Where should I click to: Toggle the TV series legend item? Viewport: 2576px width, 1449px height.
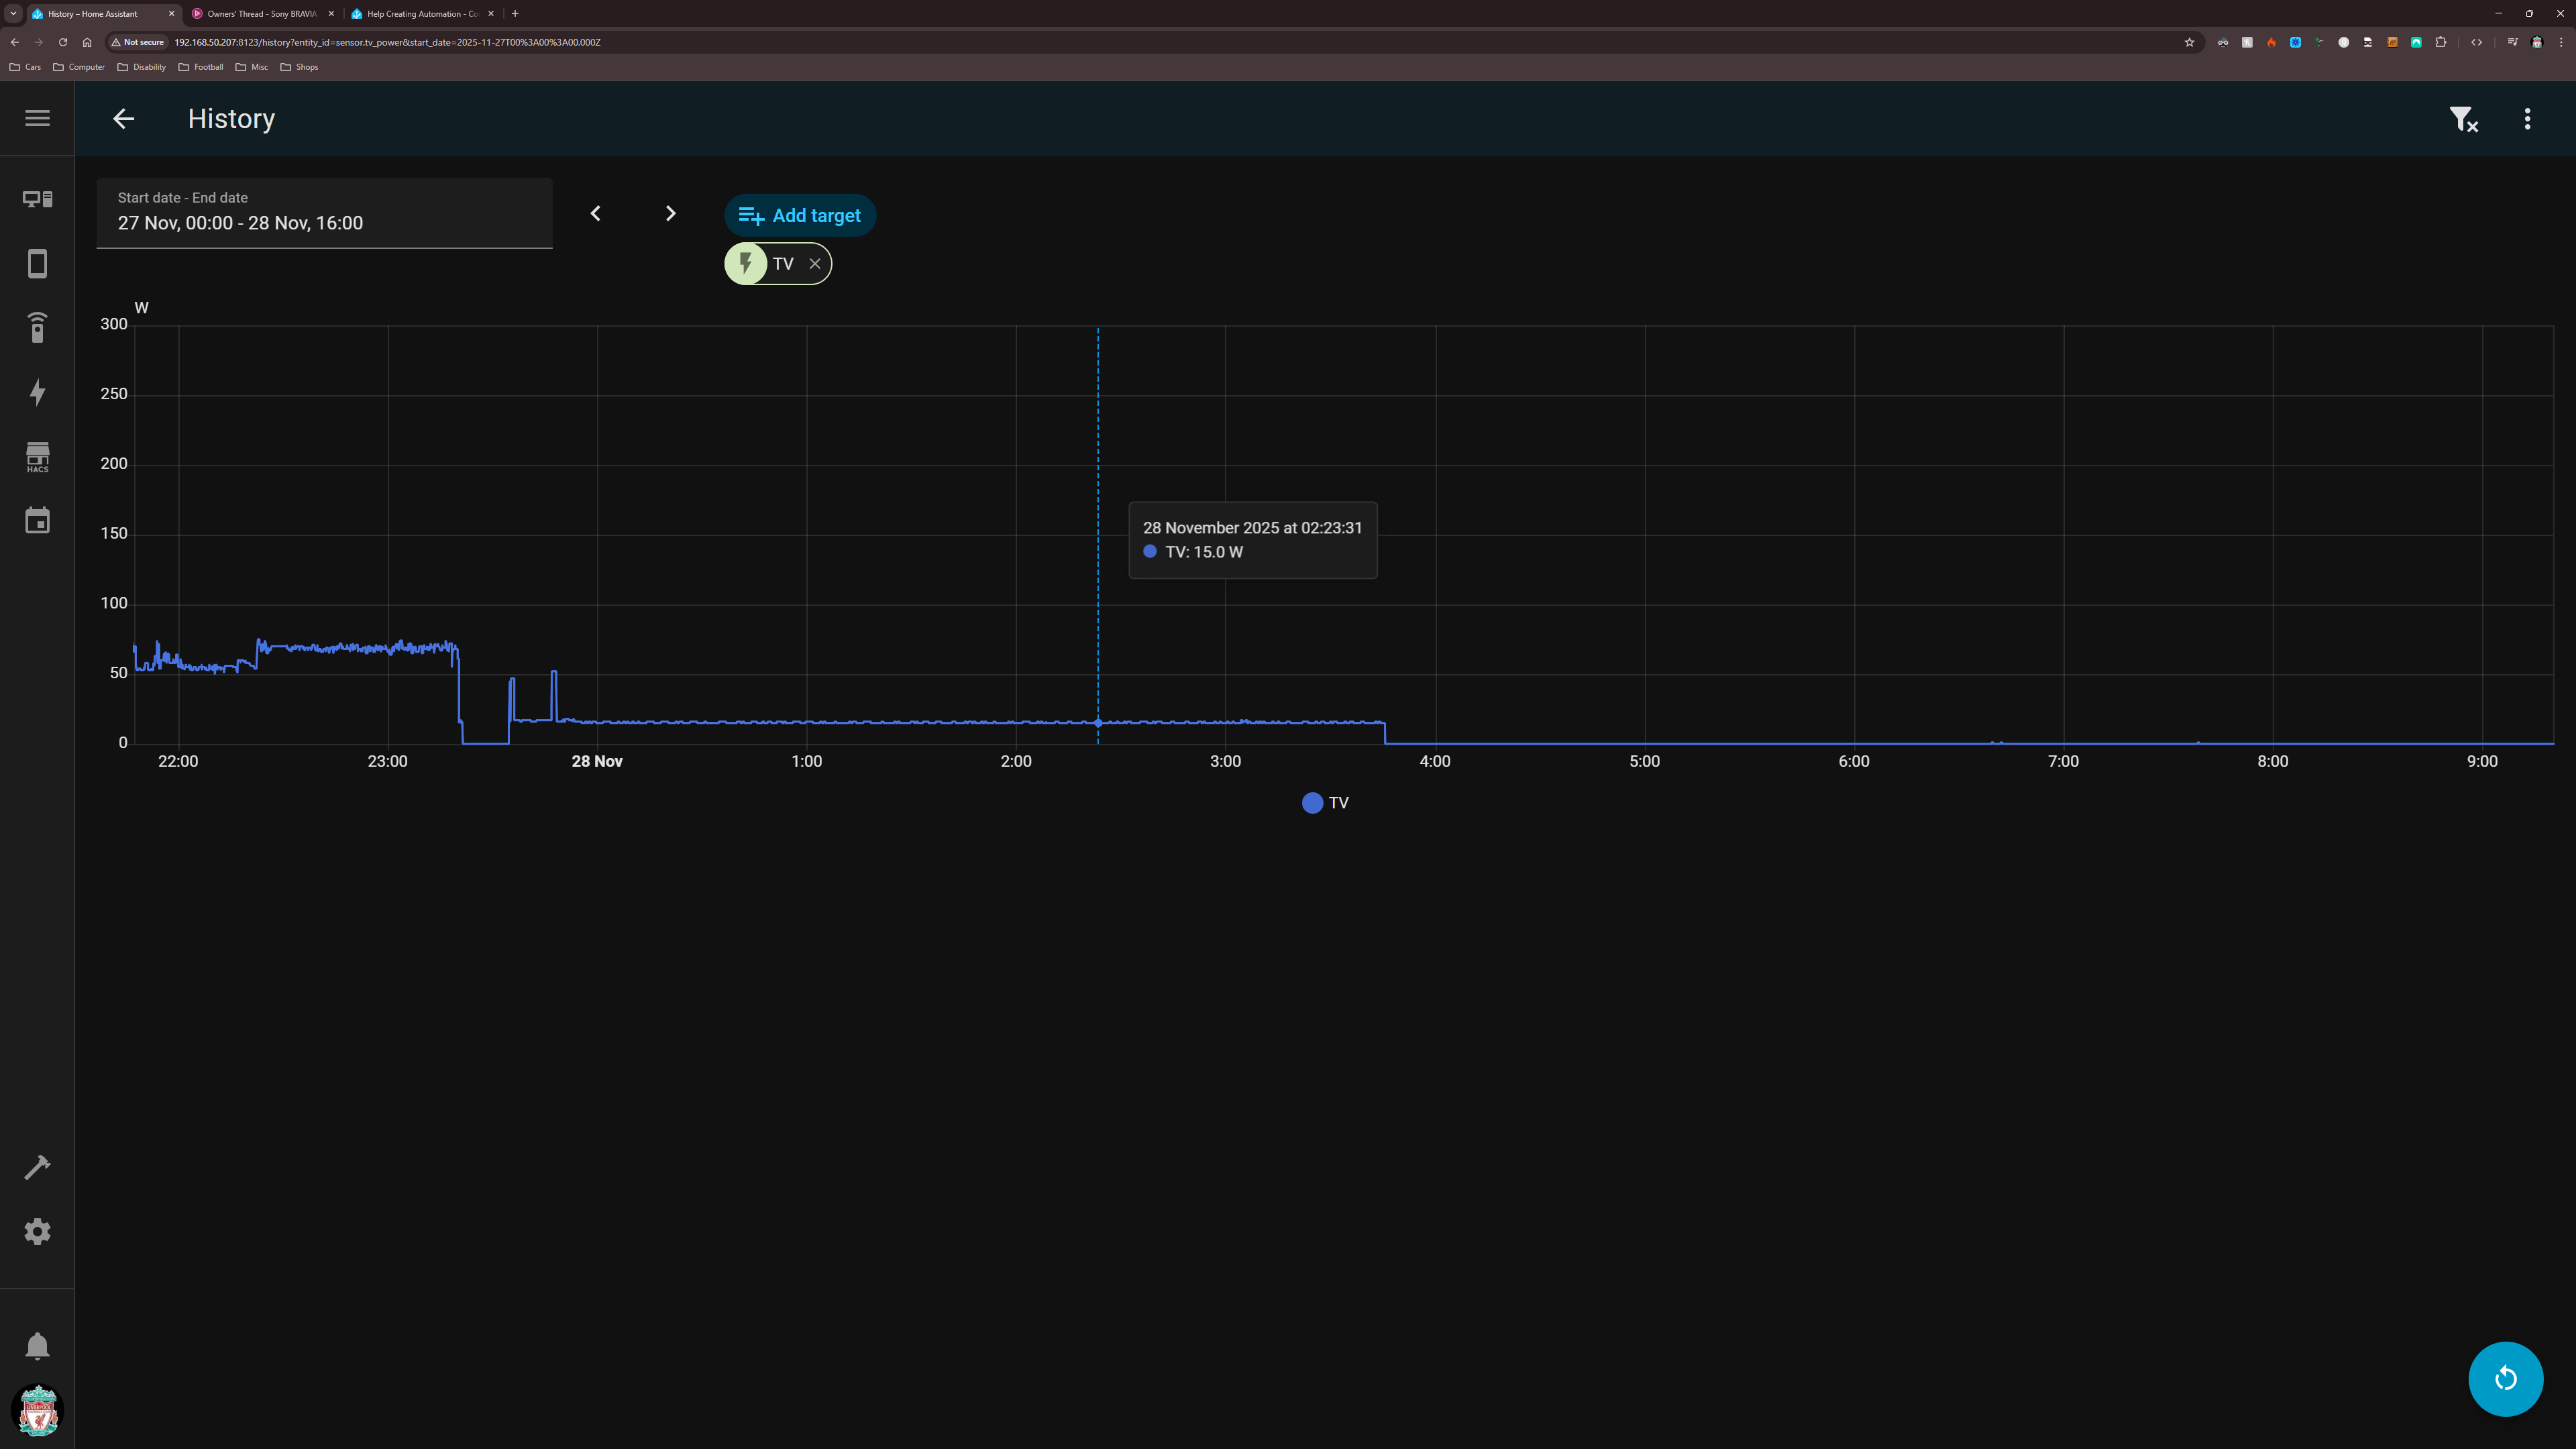(1325, 803)
